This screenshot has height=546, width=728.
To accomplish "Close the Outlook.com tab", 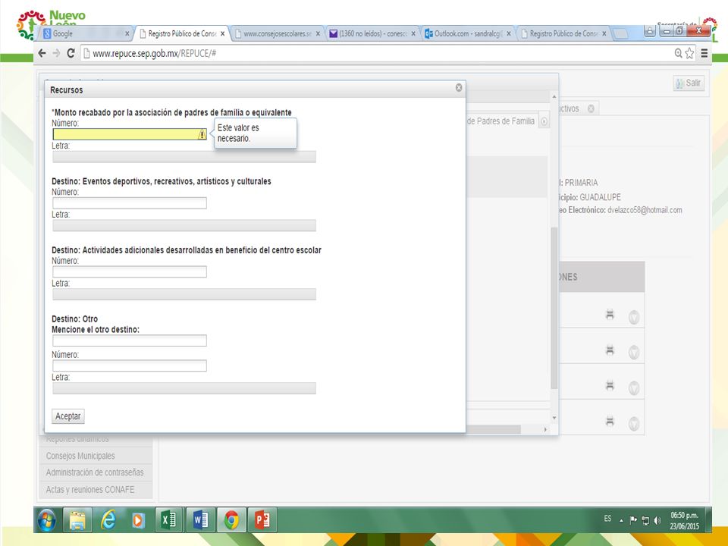I will coord(509,33).
